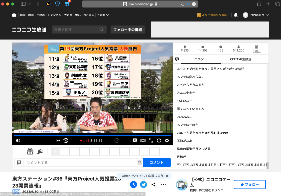This screenshot has height=196, width=281.
Task: Toggle comment panel display settings icon
Action: [177, 59]
